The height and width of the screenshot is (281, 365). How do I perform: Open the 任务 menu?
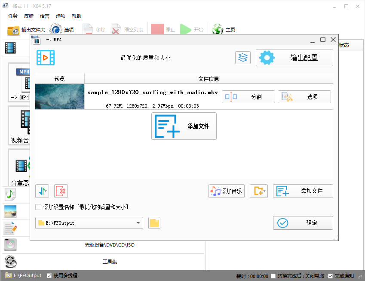(x=12, y=16)
